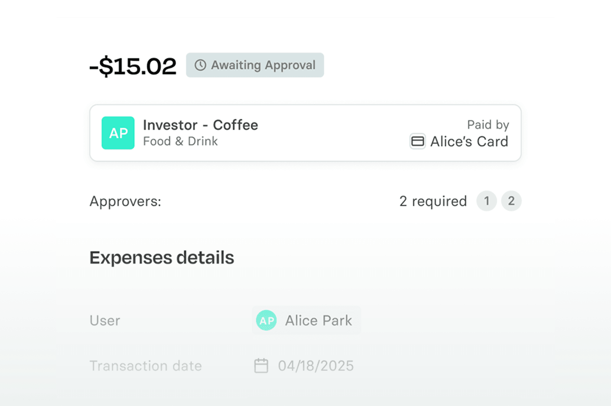Open the Alice's Card payment method
This screenshot has height=406, width=611.
469,142
